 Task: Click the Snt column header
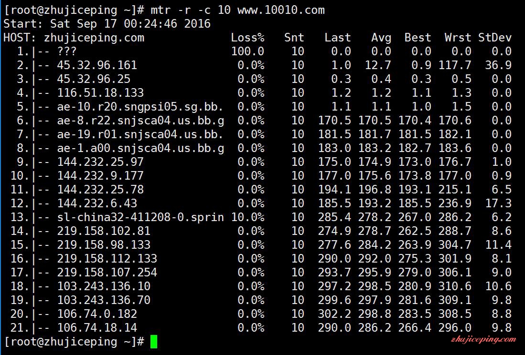[294, 37]
